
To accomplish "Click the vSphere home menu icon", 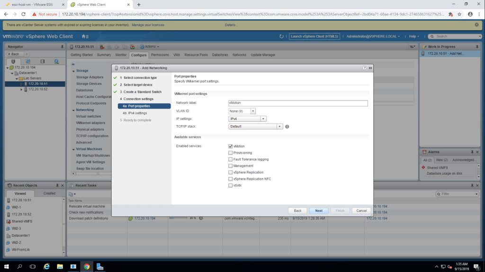I will (x=85, y=36).
